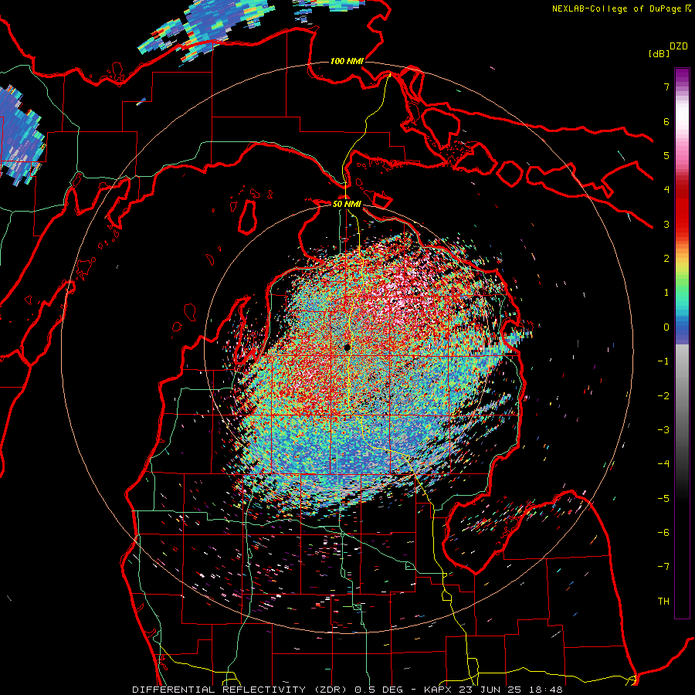Click the DZD product label above colorbar
This screenshot has height=695, width=695.
click(x=679, y=46)
